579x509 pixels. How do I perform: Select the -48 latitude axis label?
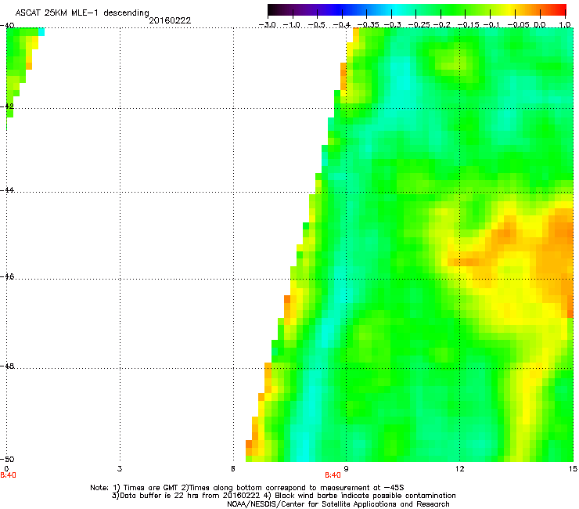(7, 366)
